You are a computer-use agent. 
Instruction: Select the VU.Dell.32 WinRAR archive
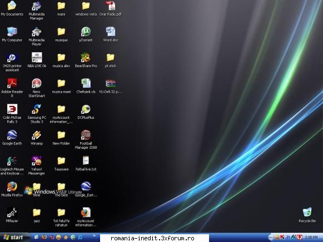pos(111,86)
